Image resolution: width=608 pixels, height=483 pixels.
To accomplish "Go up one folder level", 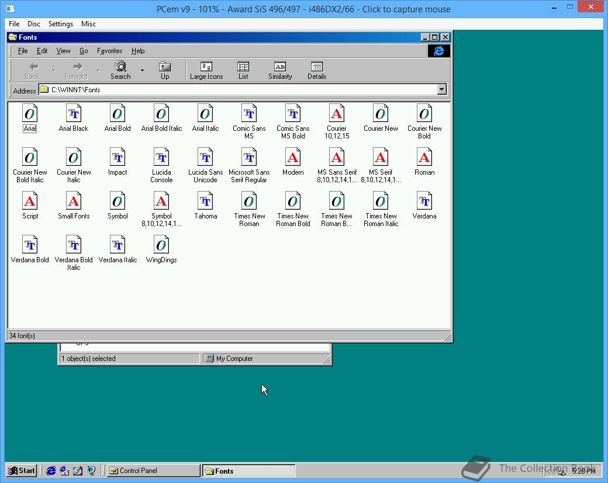I will (165, 70).
